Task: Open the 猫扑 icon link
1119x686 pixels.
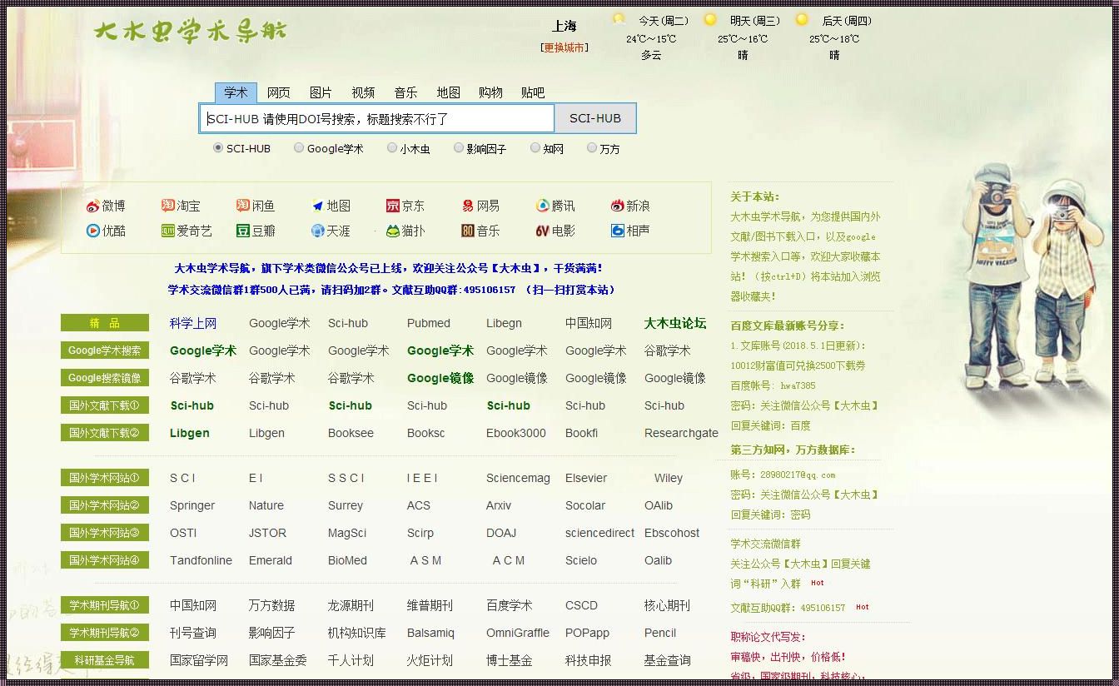Action: [405, 231]
